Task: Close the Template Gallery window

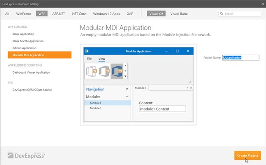Action: (263, 4)
